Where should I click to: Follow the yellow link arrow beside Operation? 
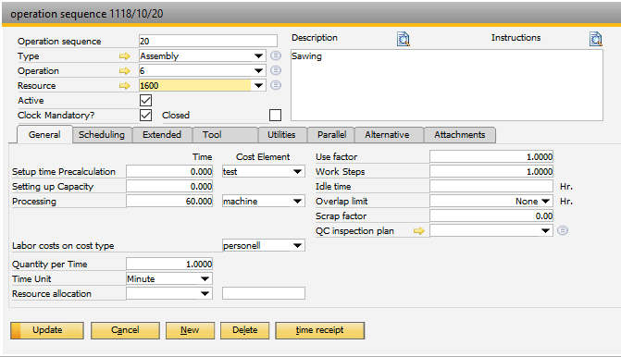pyautogui.click(x=125, y=71)
